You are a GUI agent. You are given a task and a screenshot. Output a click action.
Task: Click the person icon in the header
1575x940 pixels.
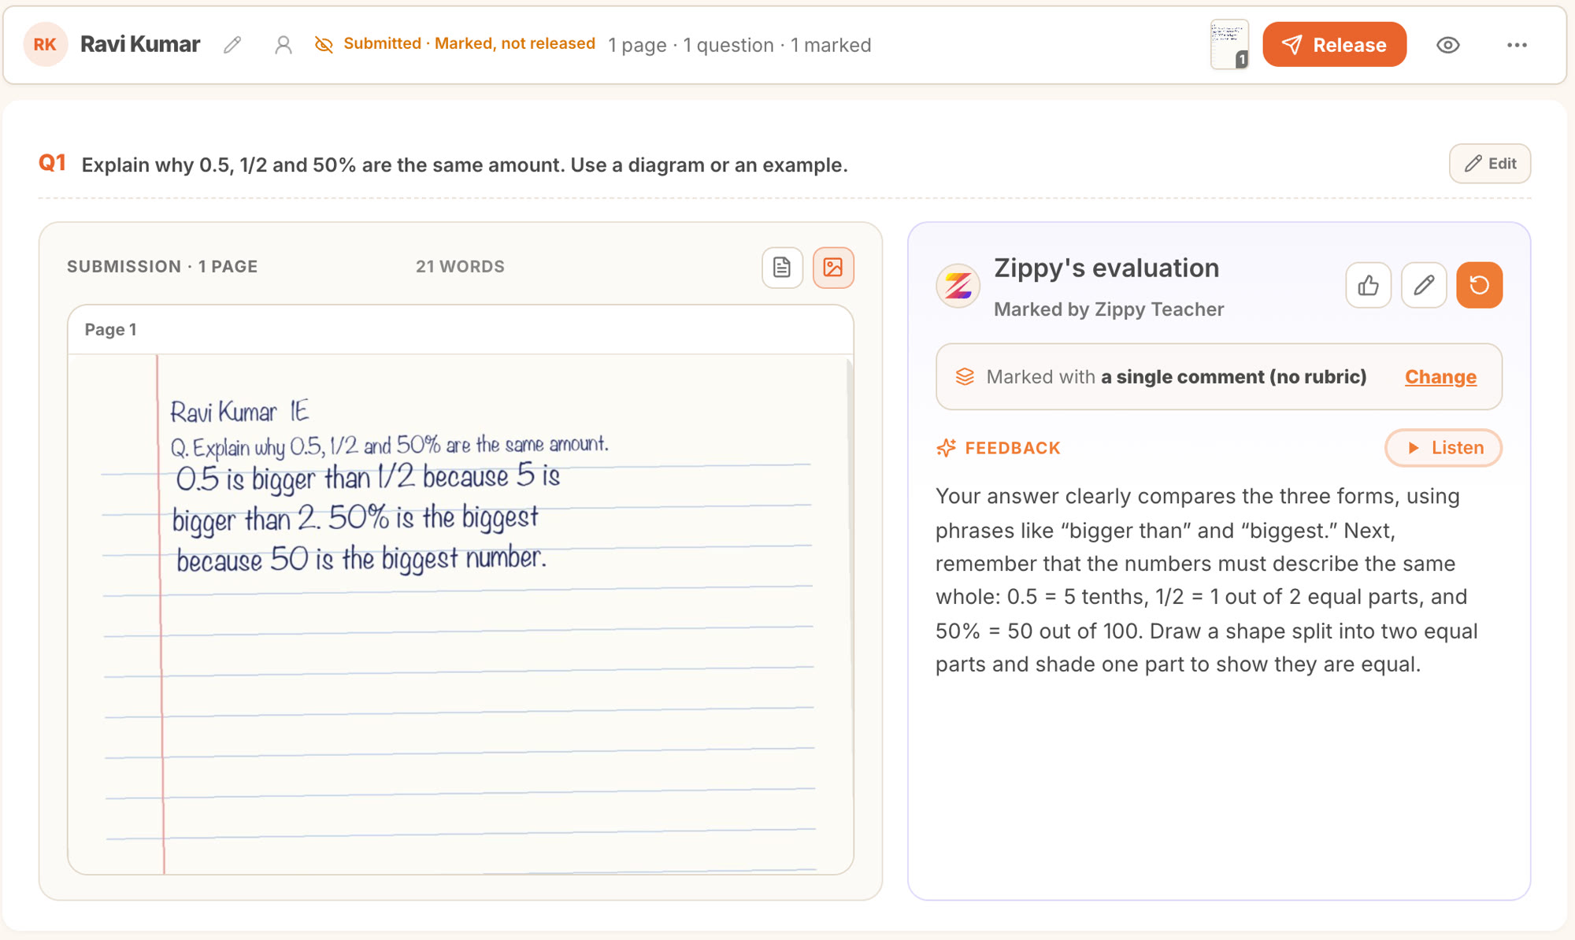pyautogui.click(x=283, y=45)
